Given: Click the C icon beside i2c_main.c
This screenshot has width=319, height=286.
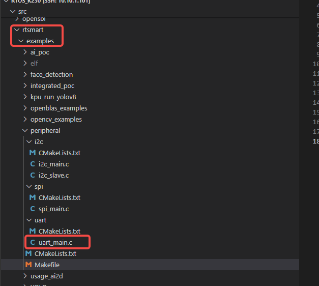Looking at the screenshot, I should 33,164.
